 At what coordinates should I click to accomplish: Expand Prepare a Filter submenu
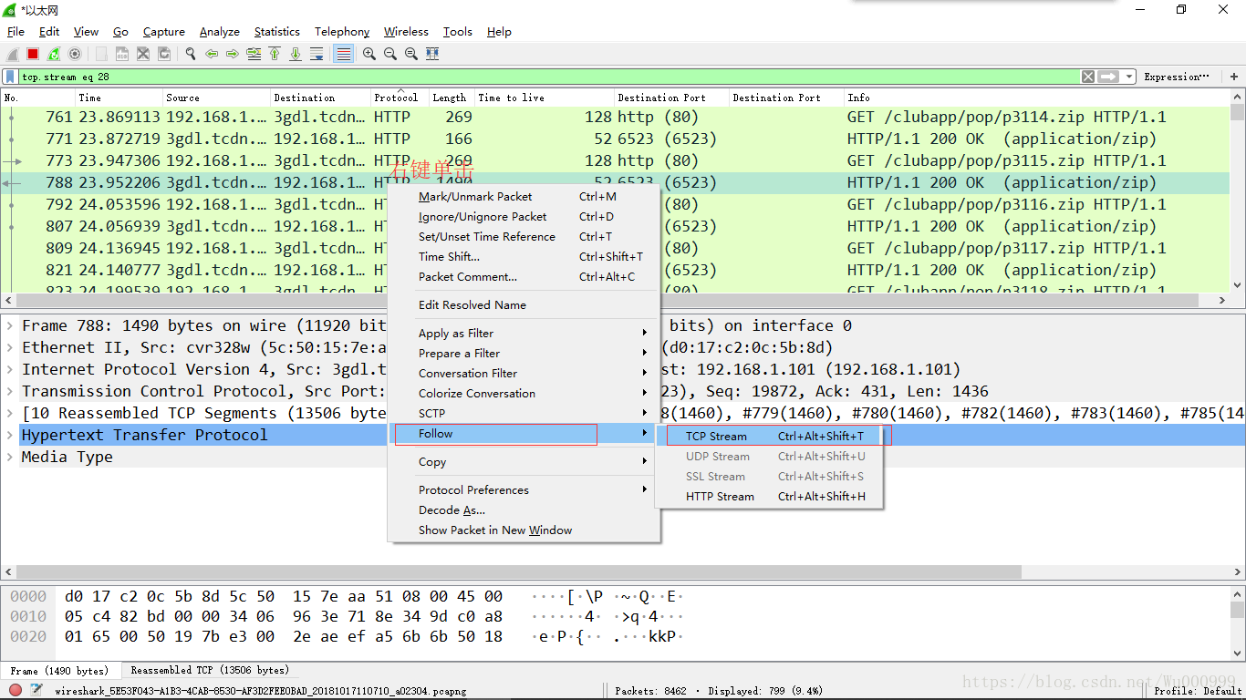(524, 353)
